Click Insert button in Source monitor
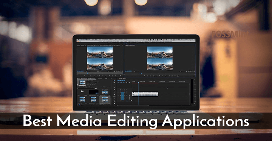The image size is (272, 141). (x=109, y=76)
